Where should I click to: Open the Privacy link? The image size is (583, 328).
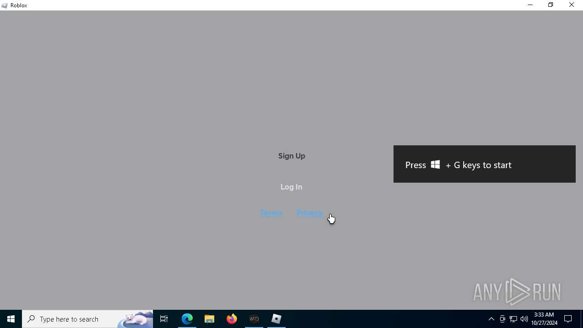coord(309,213)
